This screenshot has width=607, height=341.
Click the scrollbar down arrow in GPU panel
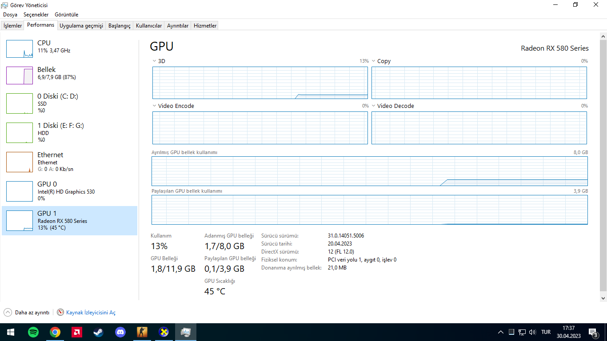pyautogui.click(x=603, y=298)
